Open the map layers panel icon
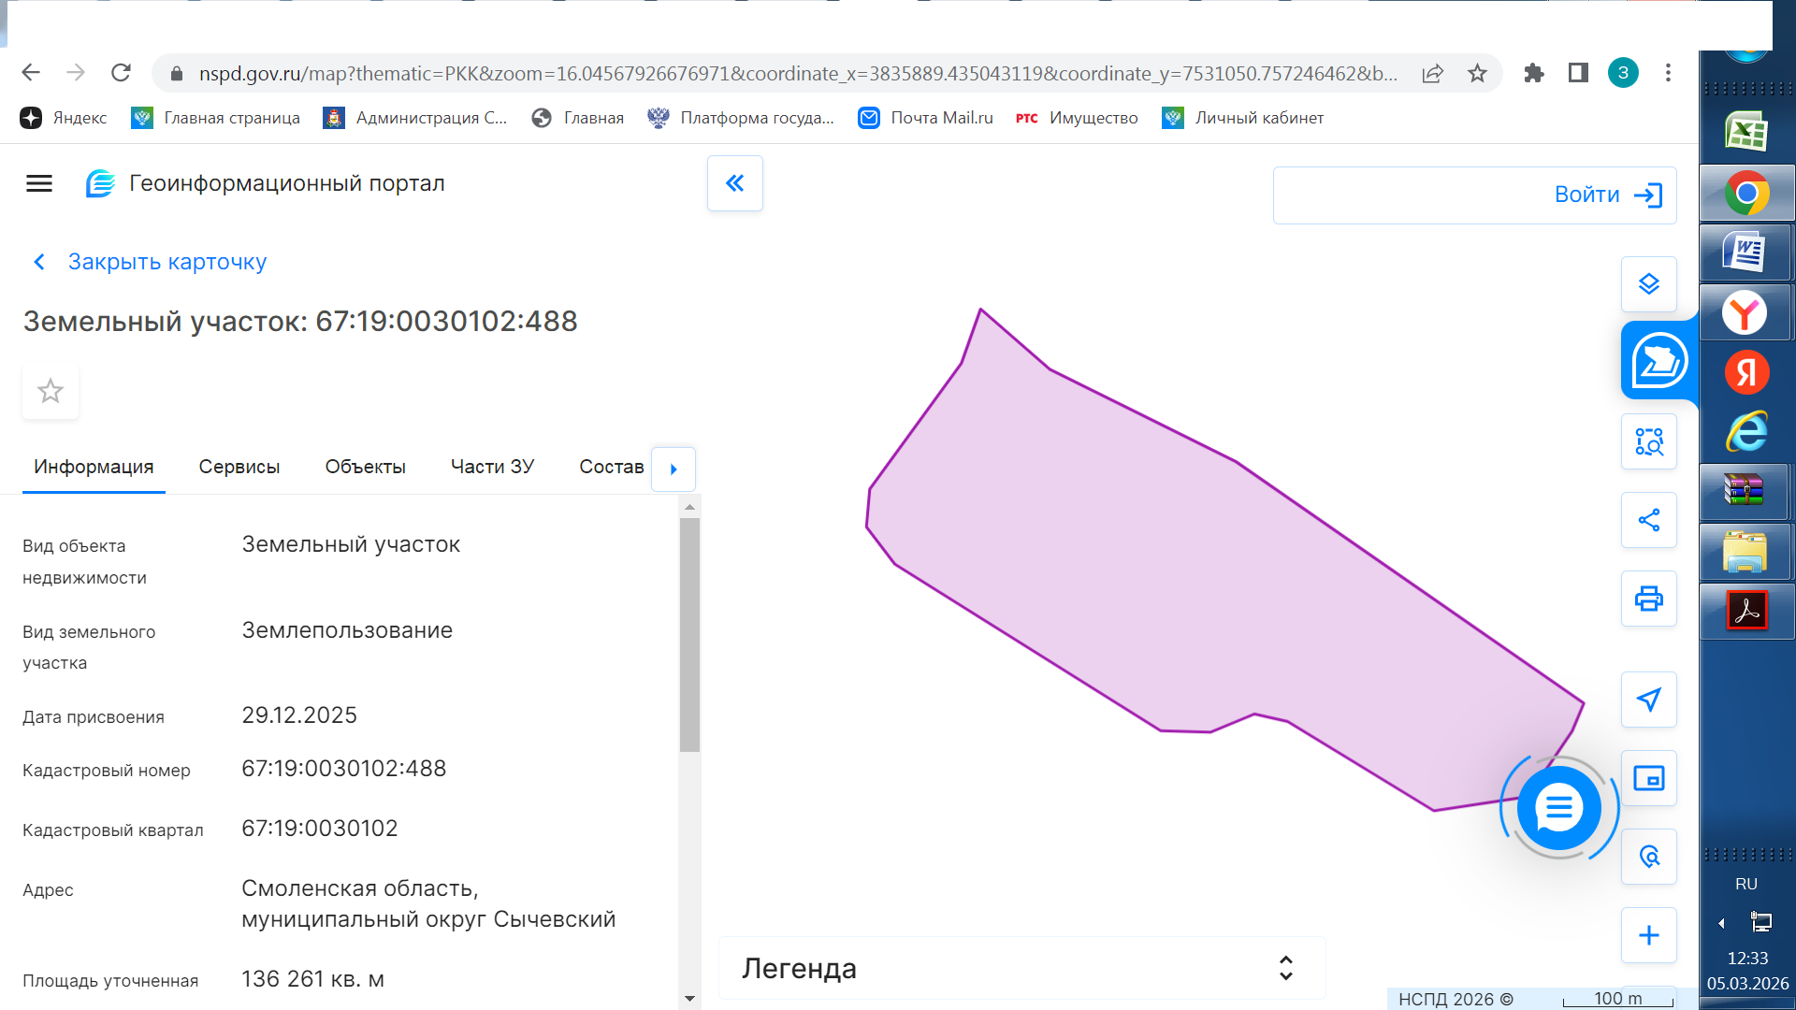 pos(1648,284)
